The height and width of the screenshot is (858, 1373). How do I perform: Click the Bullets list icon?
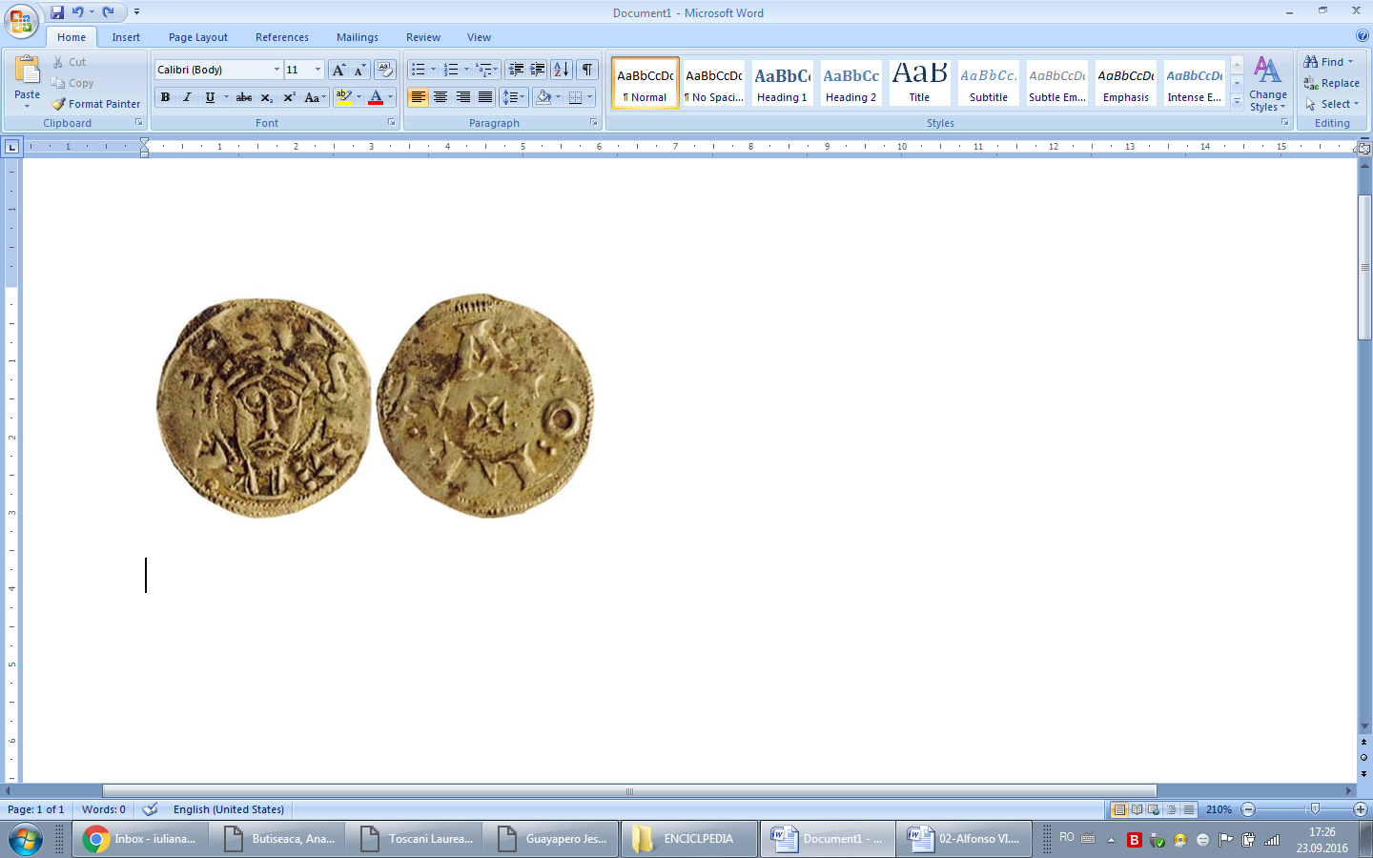click(418, 70)
